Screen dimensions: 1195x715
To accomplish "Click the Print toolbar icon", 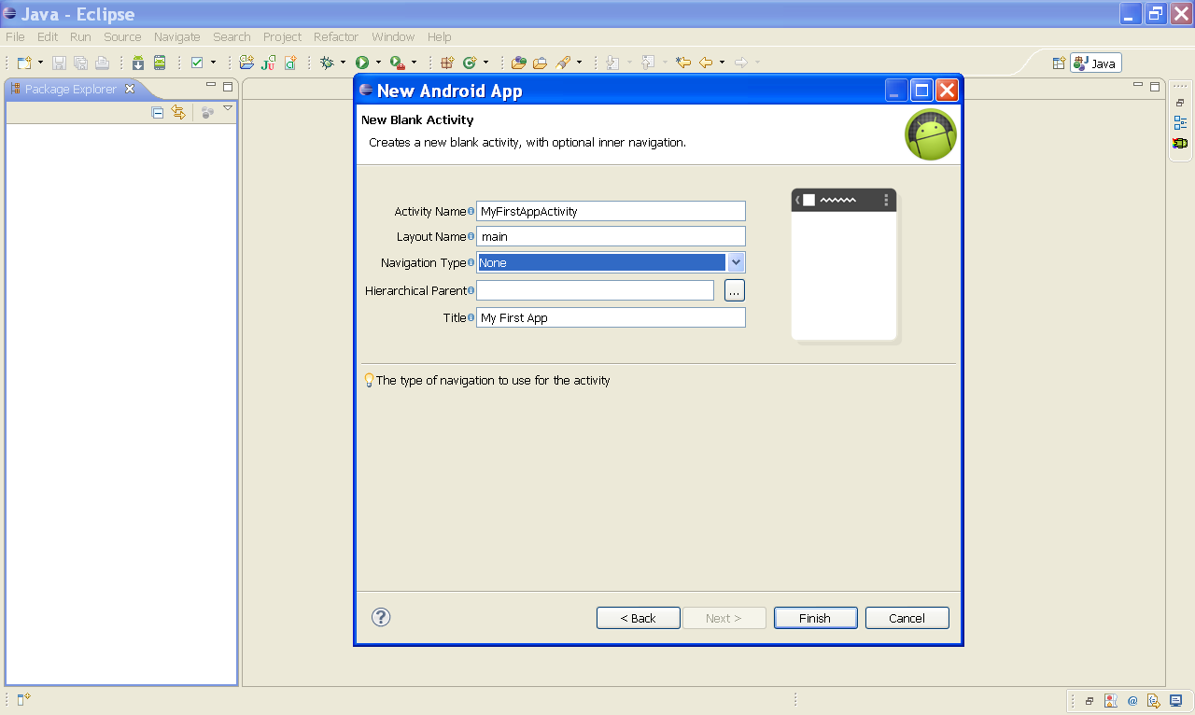I will click(102, 63).
